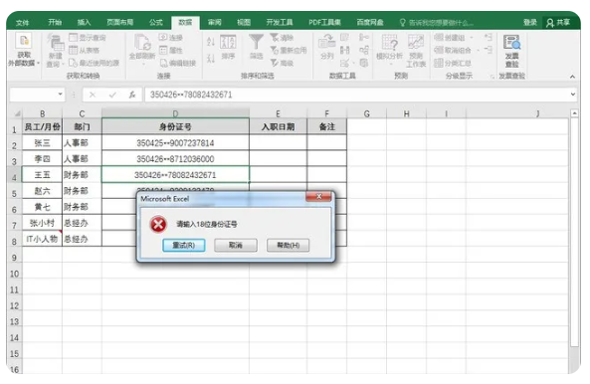The width and height of the screenshot is (590, 384).
Task: Select cell 350426**8712036000
Action: point(175,159)
